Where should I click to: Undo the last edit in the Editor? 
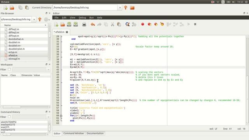point(93,24)
